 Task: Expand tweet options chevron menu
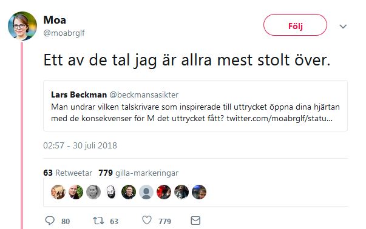pos(343,26)
